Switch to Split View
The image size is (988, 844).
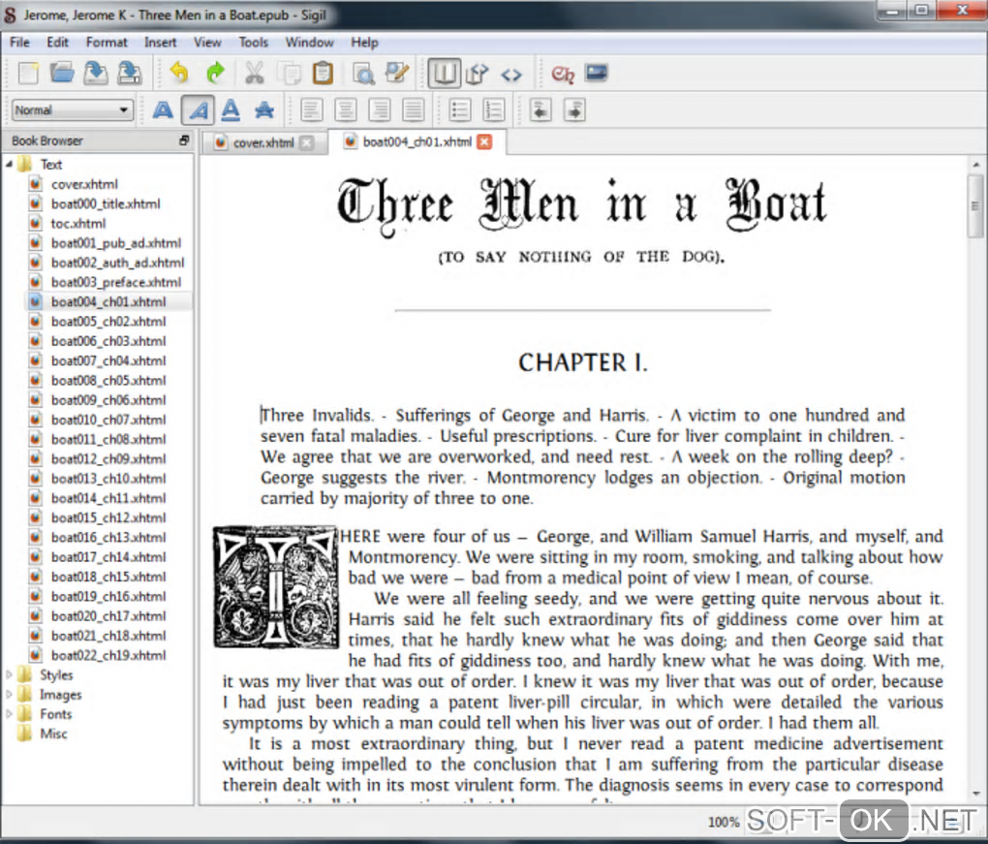(477, 74)
